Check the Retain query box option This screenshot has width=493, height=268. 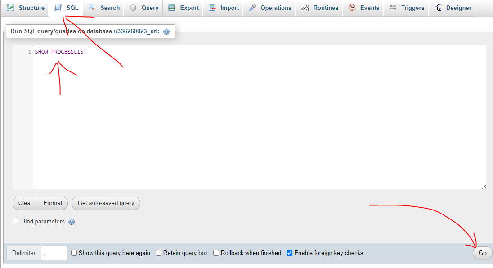coord(158,253)
